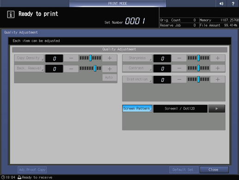Open help with the question mark icon
This screenshot has height=180, width=239.
click(x=233, y=3)
